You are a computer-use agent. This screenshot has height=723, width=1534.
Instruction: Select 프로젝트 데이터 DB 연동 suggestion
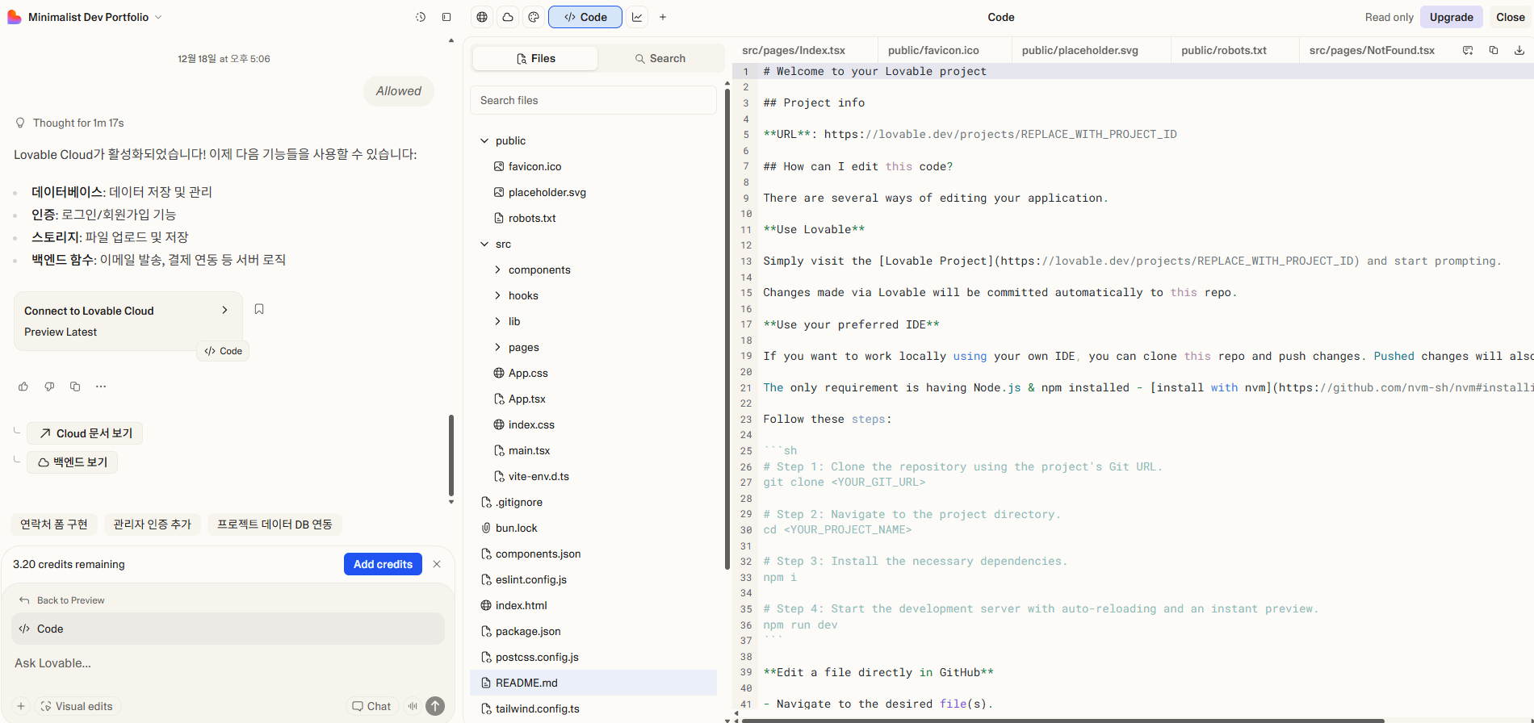[275, 524]
